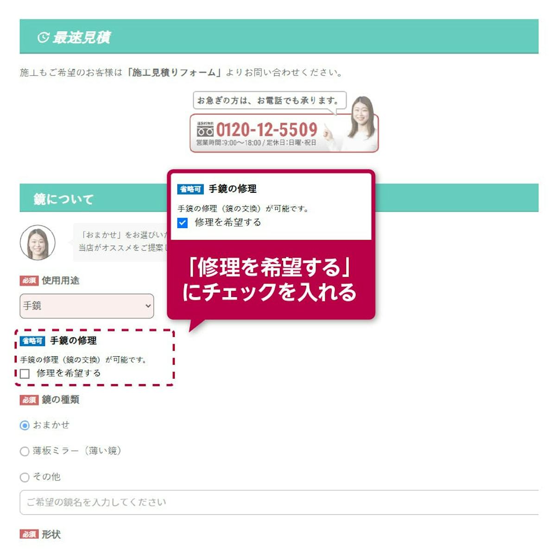This screenshot has width=556, height=556.
Task: Click the free-dial icon by phone number
Action: coord(205,130)
